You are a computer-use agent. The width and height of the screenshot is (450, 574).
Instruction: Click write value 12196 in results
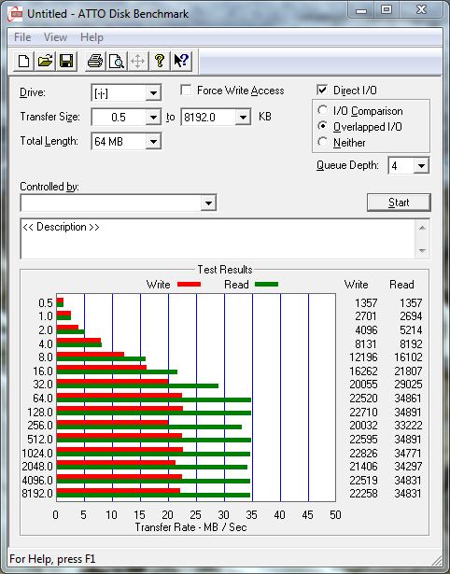[x=363, y=357]
